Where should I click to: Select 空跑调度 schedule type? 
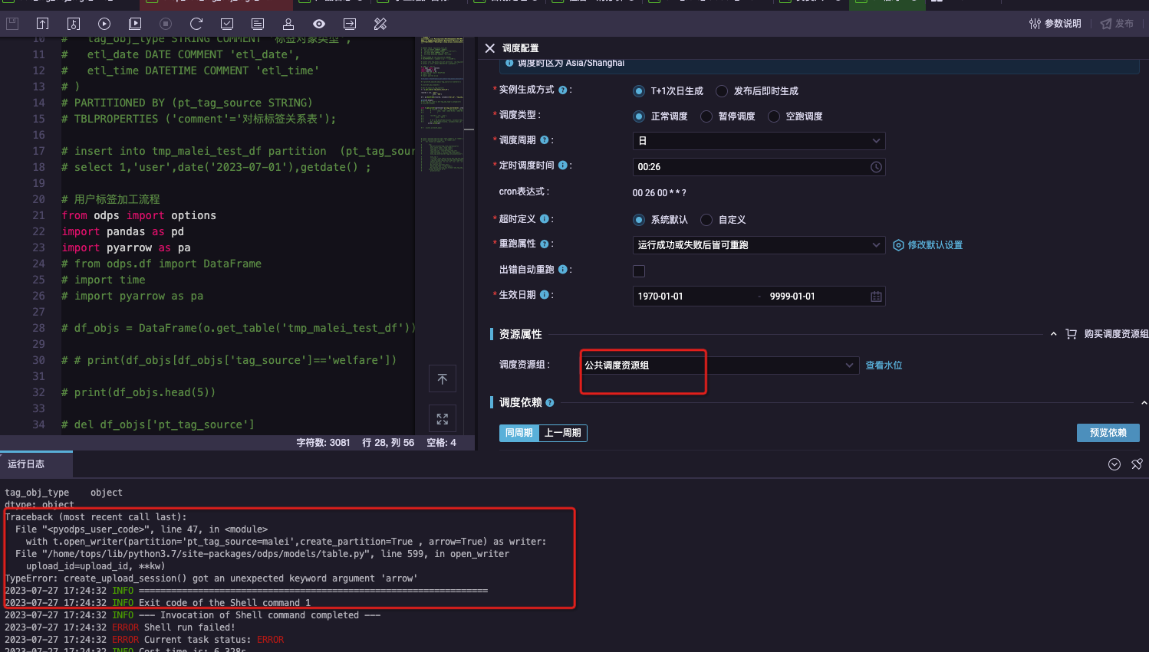(x=774, y=116)
